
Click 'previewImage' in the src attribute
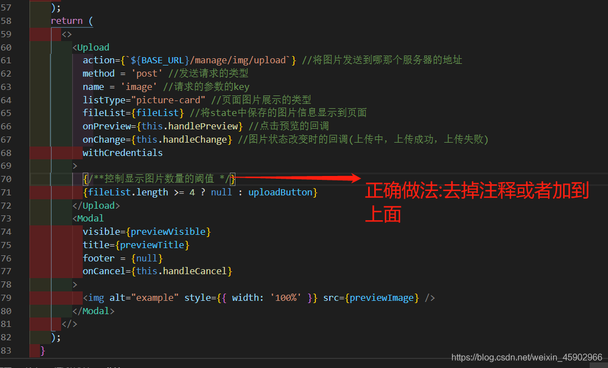381,298
